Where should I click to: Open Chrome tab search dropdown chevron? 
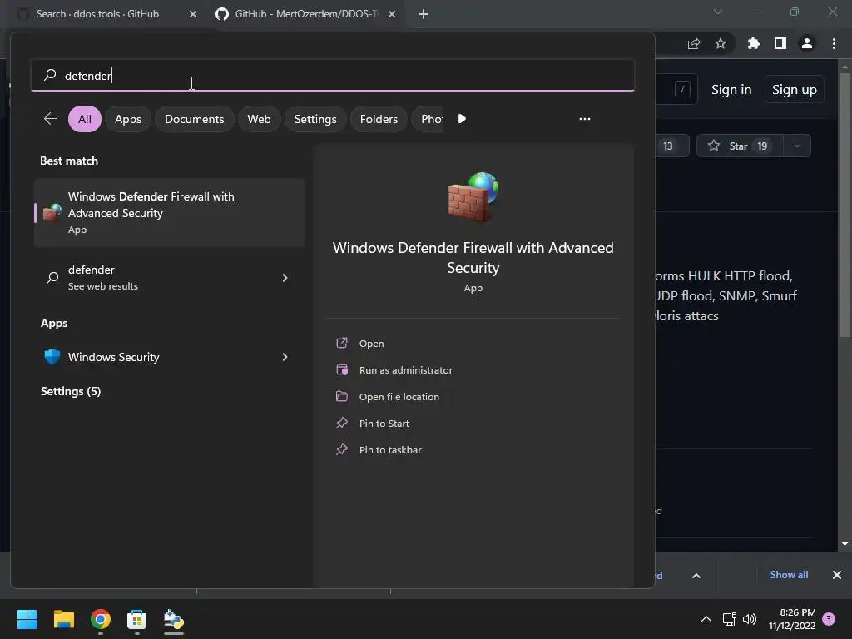(718, 12)
